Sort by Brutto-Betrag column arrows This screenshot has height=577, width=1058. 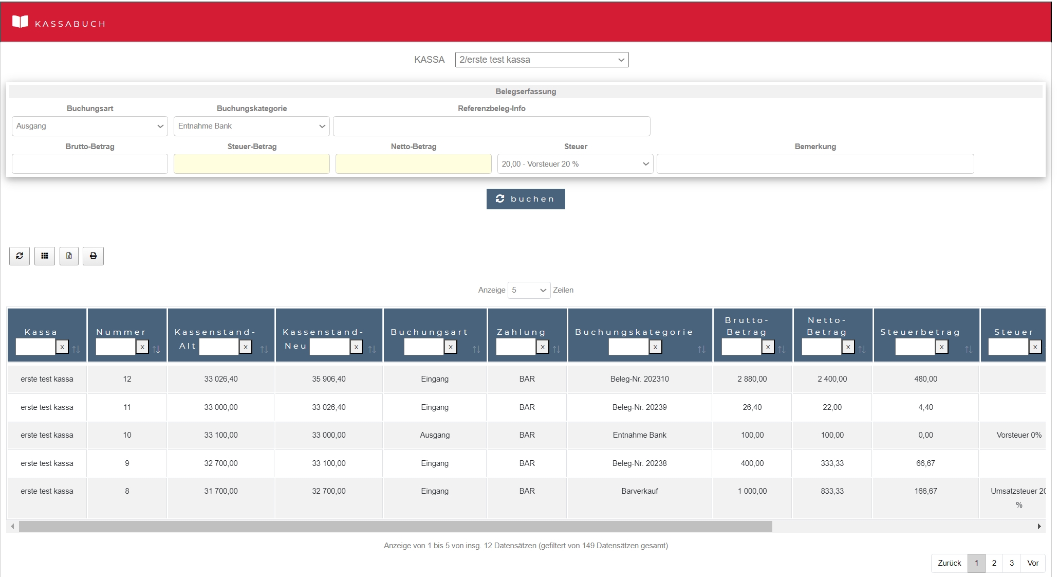point(782,349)
